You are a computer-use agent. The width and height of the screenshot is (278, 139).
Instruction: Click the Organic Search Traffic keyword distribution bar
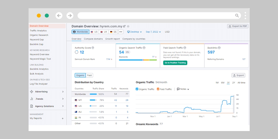click(x=138, y=60)
